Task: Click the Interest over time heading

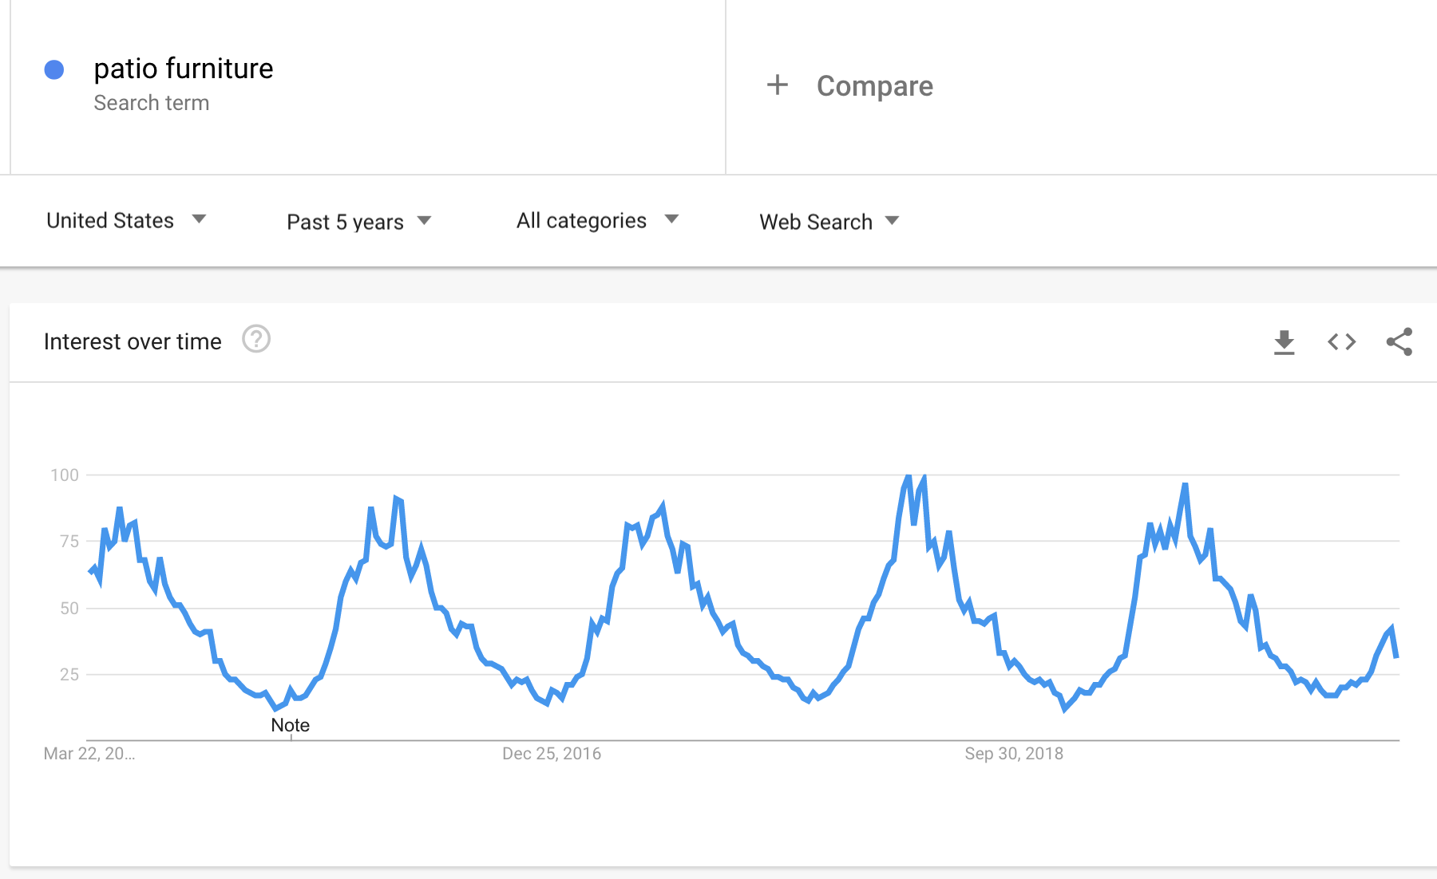Action: coord(133,341)
